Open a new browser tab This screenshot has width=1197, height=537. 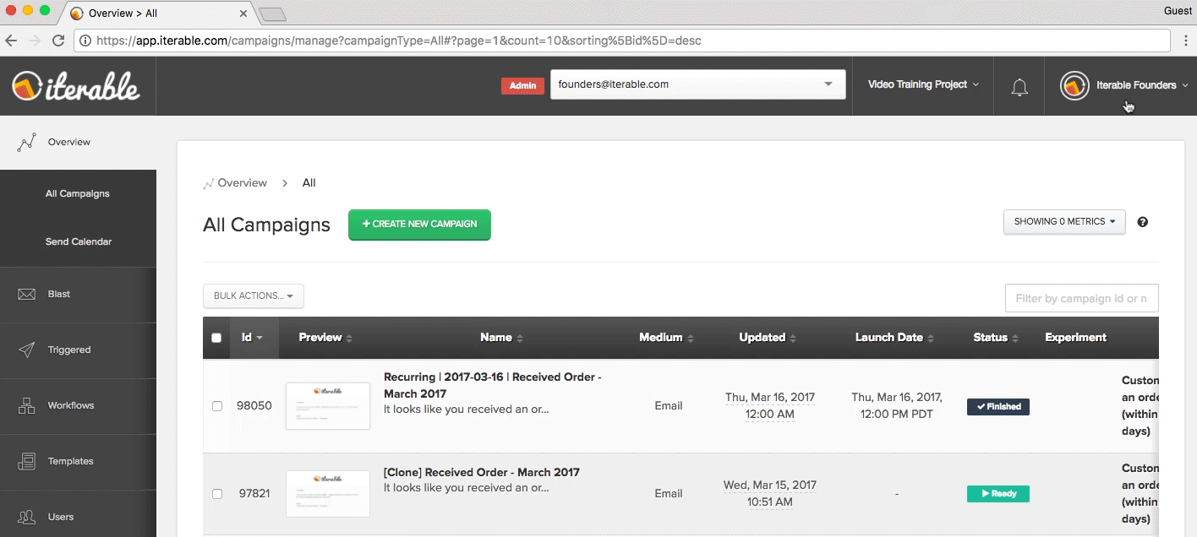(272, 14)
